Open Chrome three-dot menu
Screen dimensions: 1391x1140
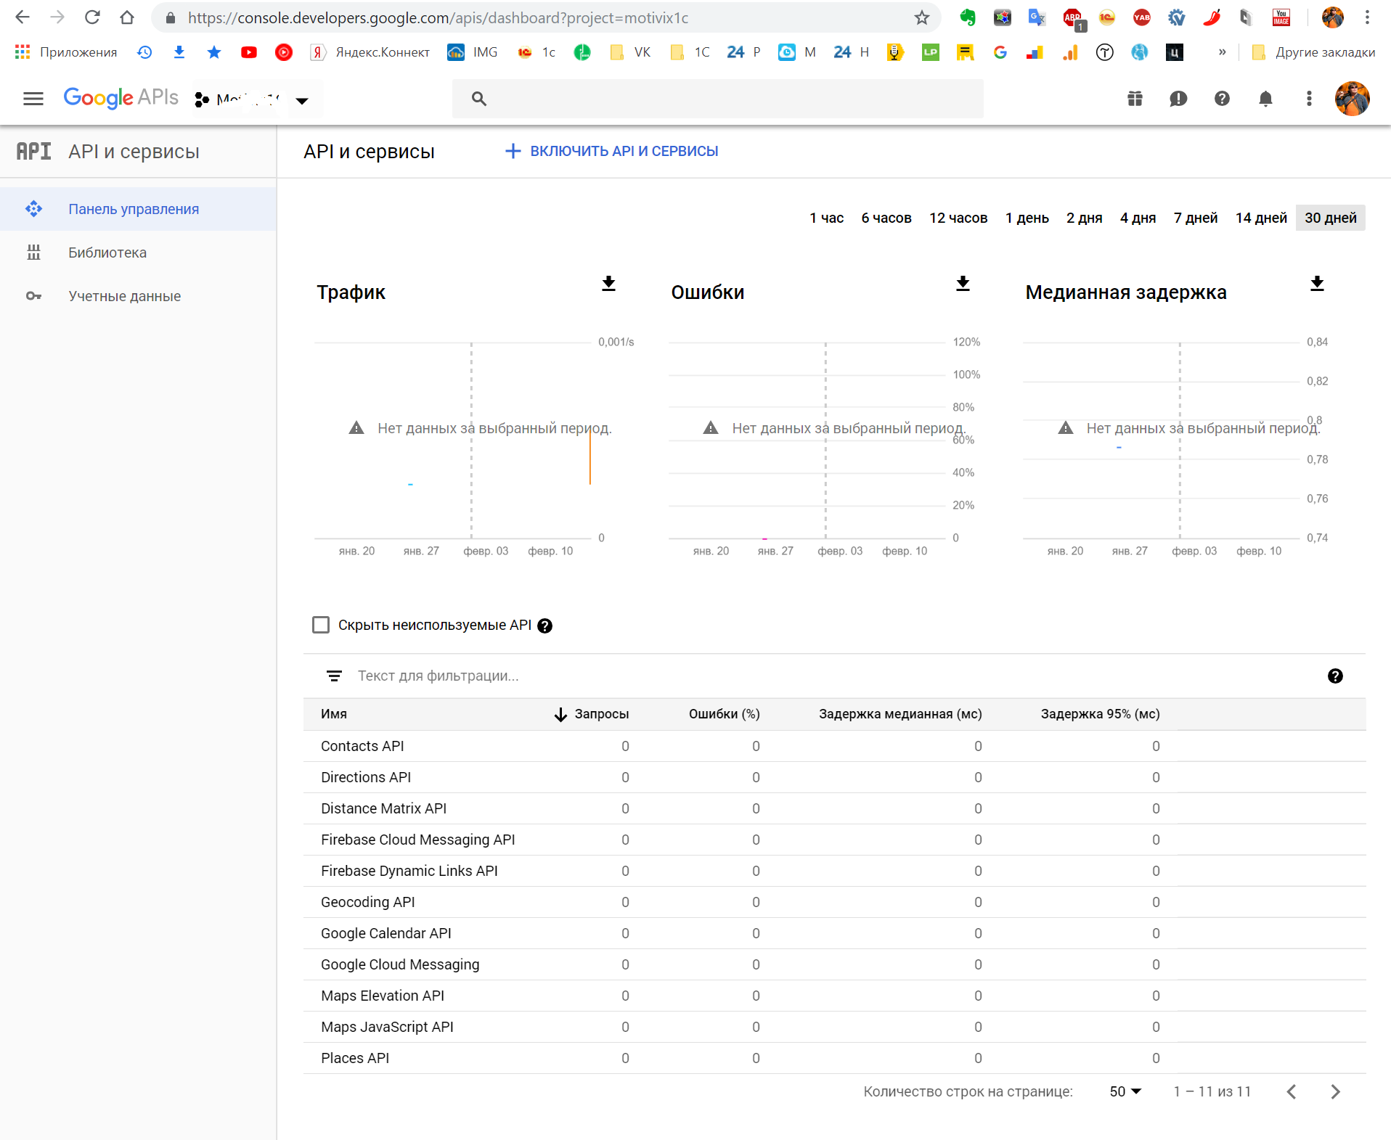click(x=1367, y=17)
